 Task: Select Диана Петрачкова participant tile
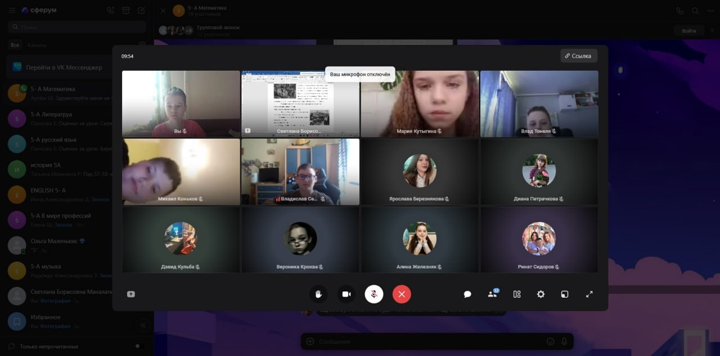pos(539,172)
